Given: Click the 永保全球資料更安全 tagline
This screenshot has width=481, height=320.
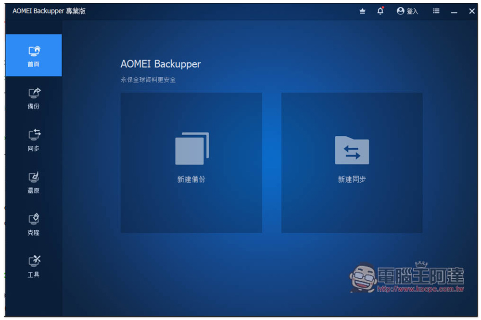Looking at the screenshot, I should click(x=148, y=80).
